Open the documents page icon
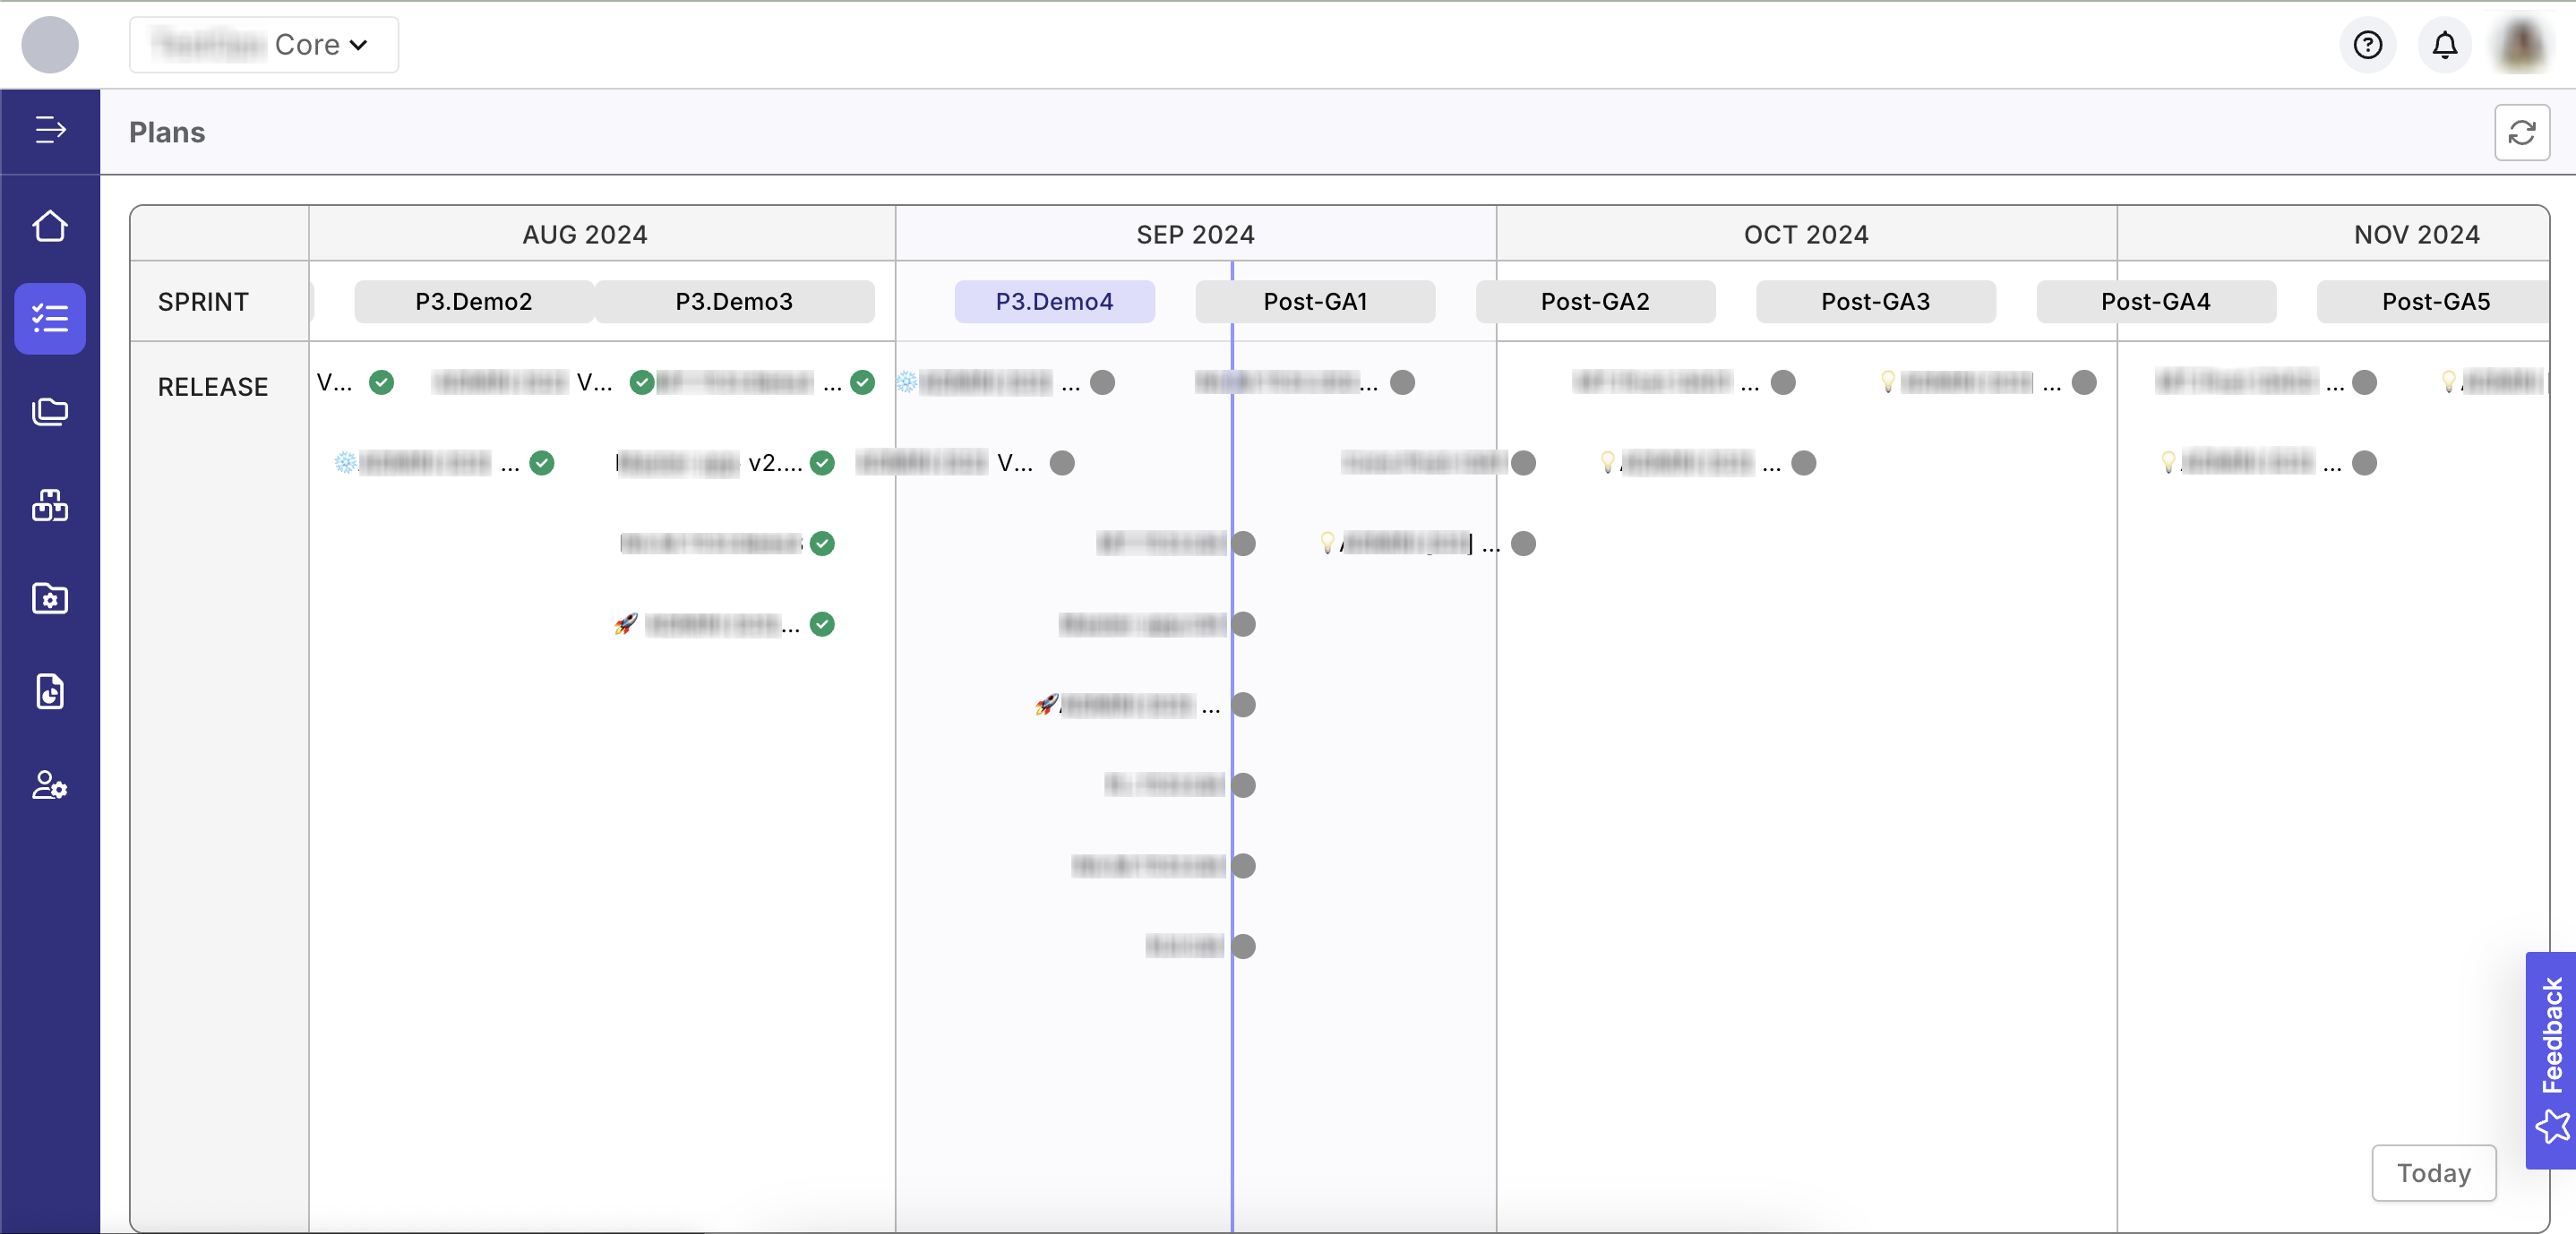This screenshot has height=1234, width=2576. point(49,690)
